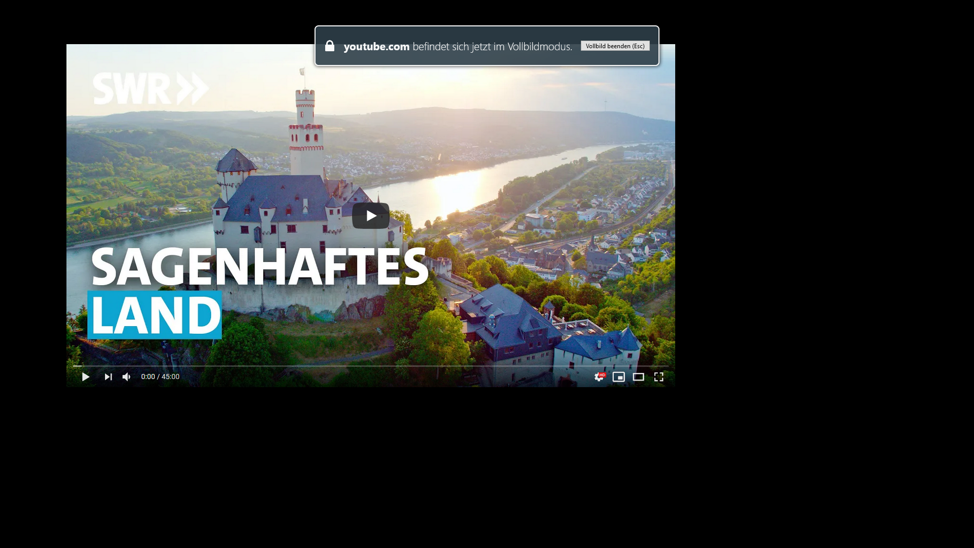Click the red HD badge on the settings gear

click(603, 374)
